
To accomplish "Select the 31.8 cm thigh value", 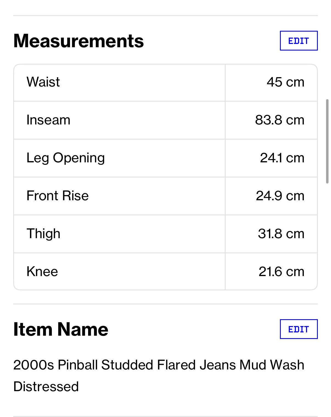I will [x=281, y=234].
